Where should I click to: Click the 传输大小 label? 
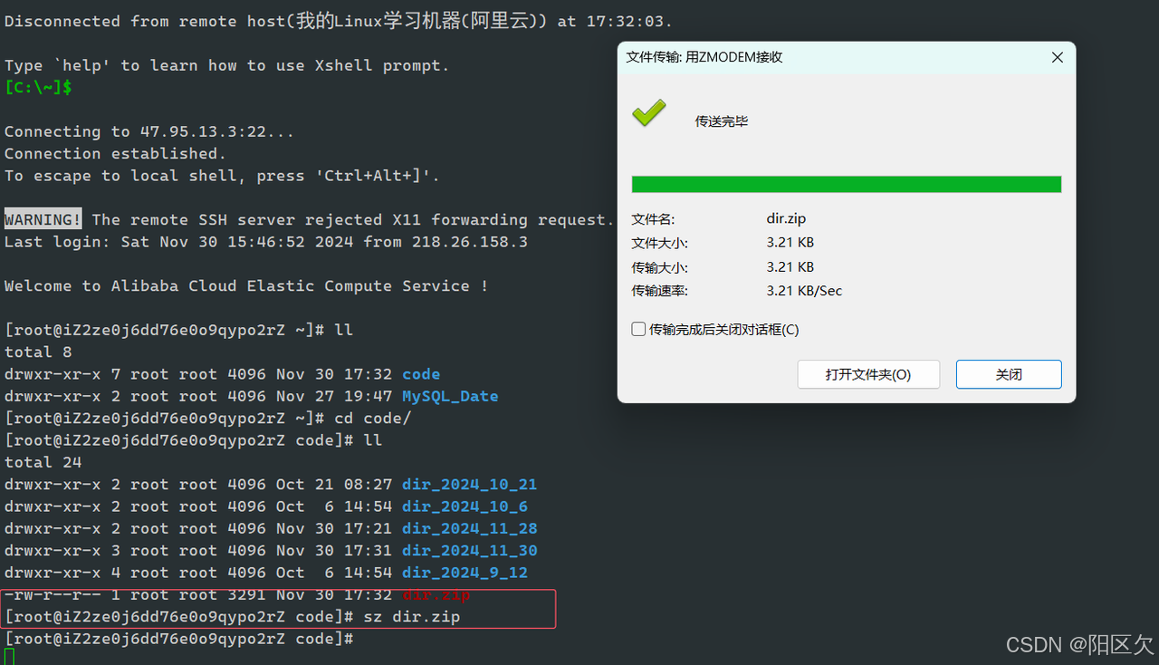(658, 266)
